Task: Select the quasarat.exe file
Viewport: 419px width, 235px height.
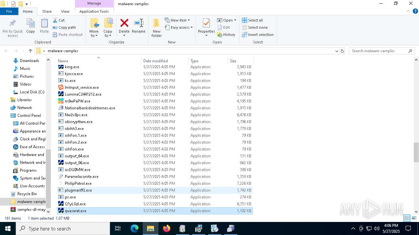Action: [x=155, y=211]
